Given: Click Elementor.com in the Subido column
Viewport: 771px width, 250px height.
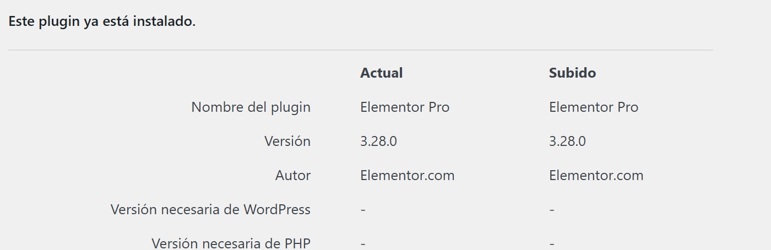Looking at the screenshot, I should click(x=596, y=176).
